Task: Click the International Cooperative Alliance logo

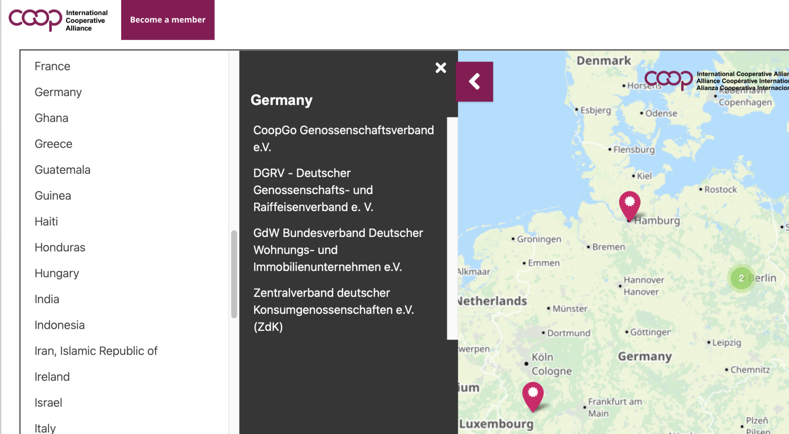Action: [x=58, y=20]
